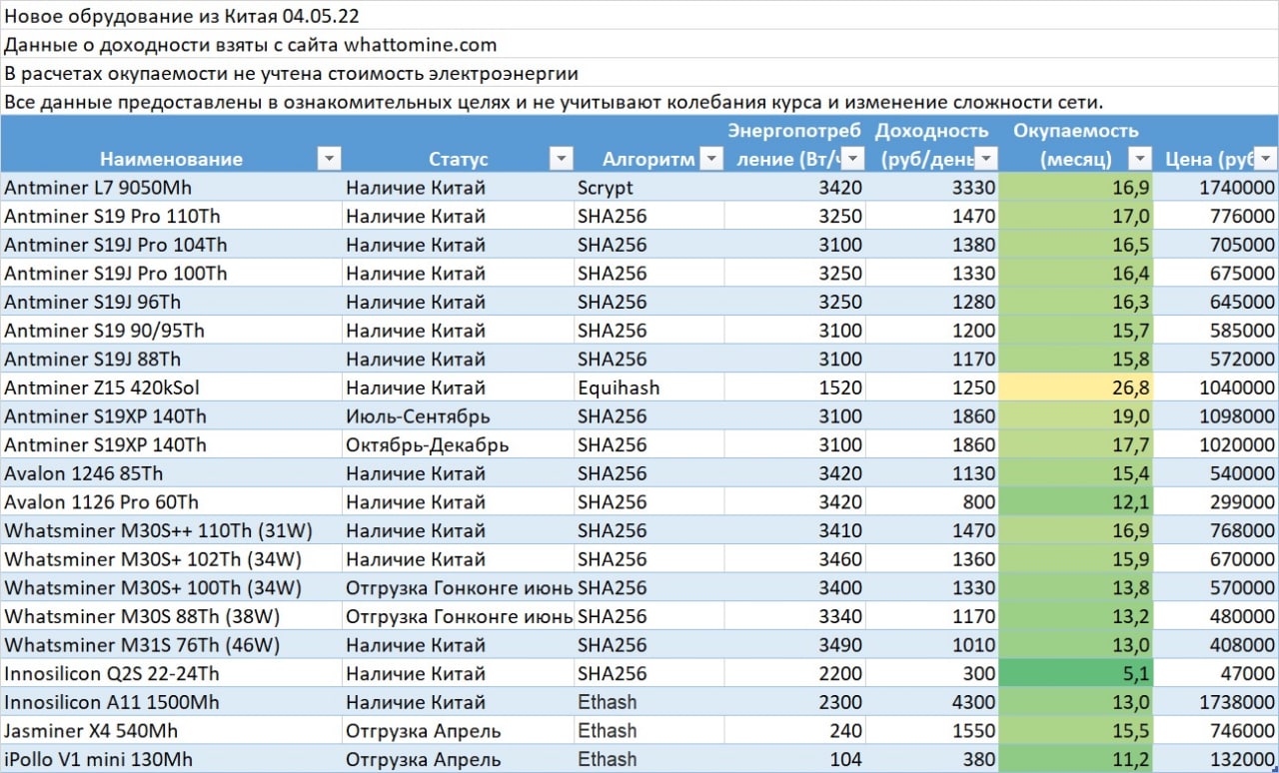Select payback cell 12,1 for Avalon 1126
Viewport: 1279px width, 773px height.
[x=1076, y=501]
